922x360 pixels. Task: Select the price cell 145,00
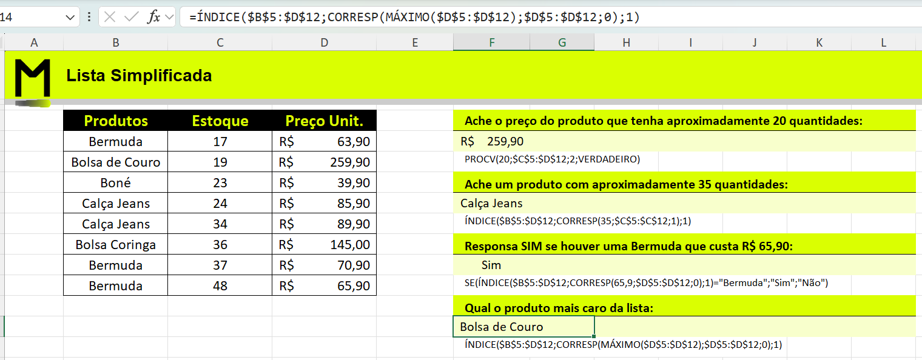coord(325,245)
